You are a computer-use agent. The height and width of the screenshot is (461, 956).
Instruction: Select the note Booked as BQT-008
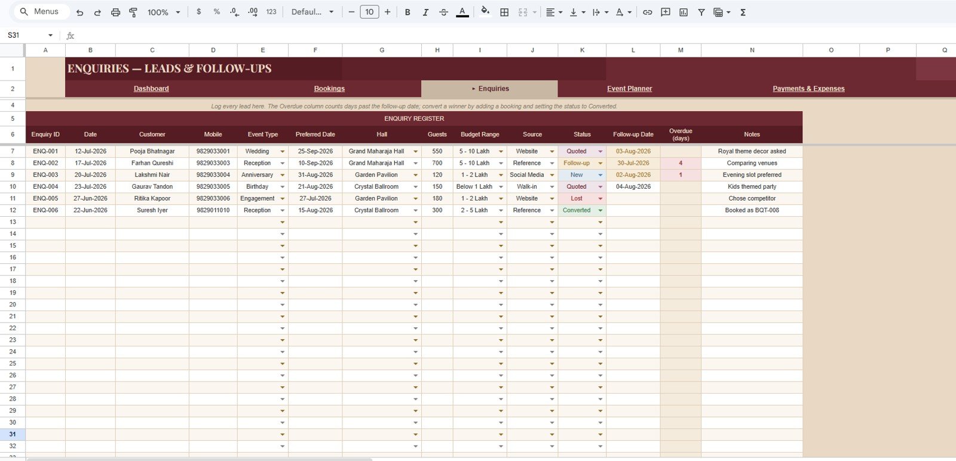(752, 210)
